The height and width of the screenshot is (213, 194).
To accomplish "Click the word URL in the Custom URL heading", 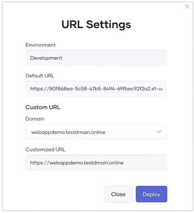I will pos(55,107).
